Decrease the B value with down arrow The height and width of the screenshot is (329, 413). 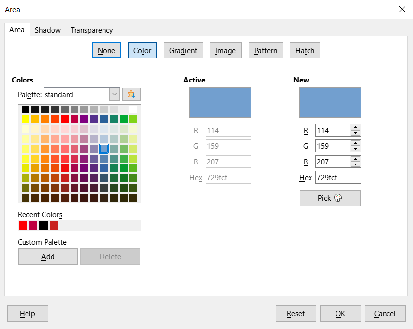[356, 164]
